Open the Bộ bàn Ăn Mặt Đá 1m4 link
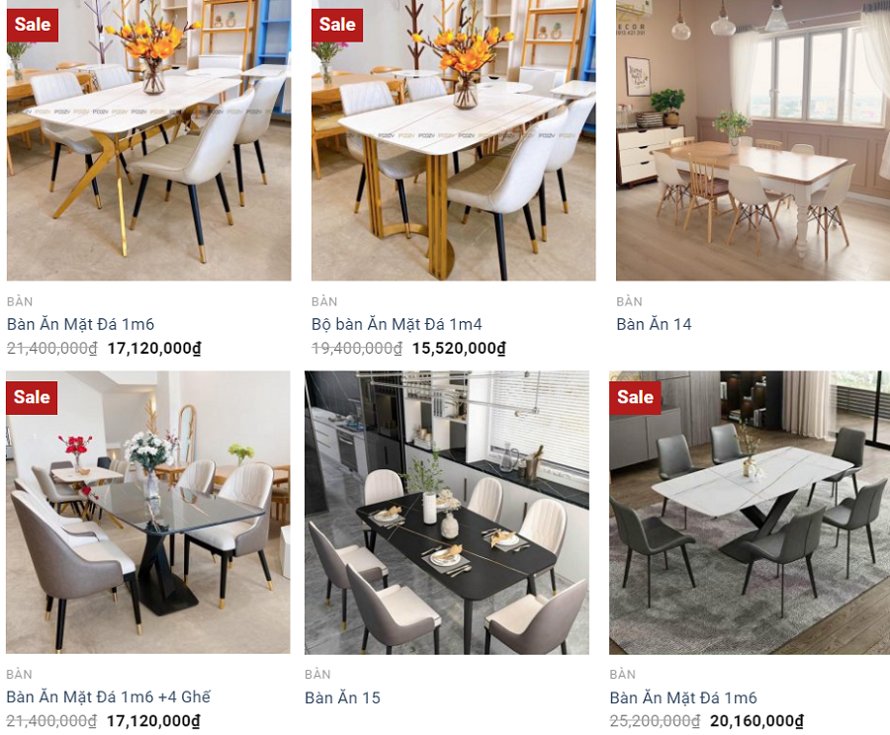This screenshot has width=890, height=735. click(x=397, y=324)
